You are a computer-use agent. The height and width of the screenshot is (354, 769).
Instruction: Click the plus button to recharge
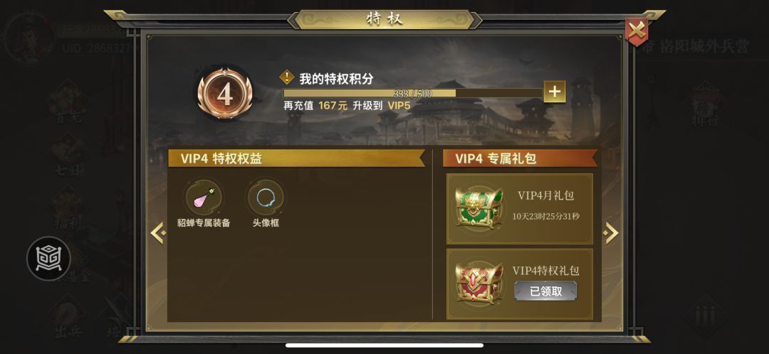pyautogui.click(x=554, y=92)
